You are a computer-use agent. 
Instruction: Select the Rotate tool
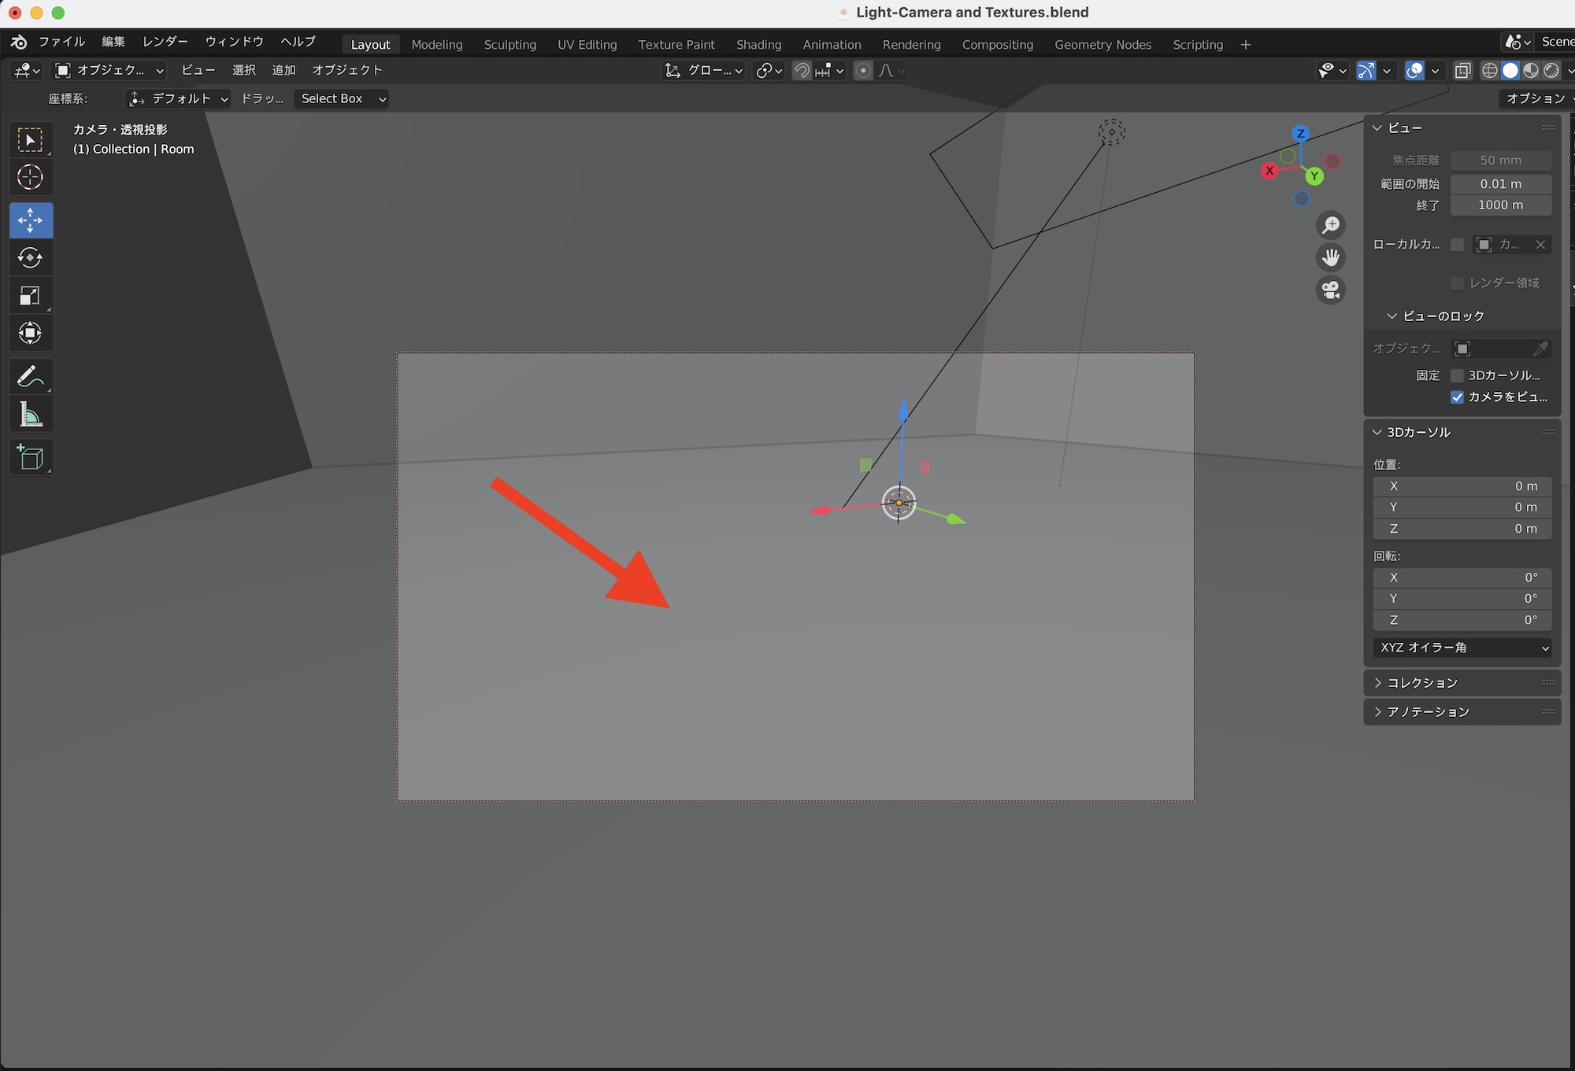[31, 257]
